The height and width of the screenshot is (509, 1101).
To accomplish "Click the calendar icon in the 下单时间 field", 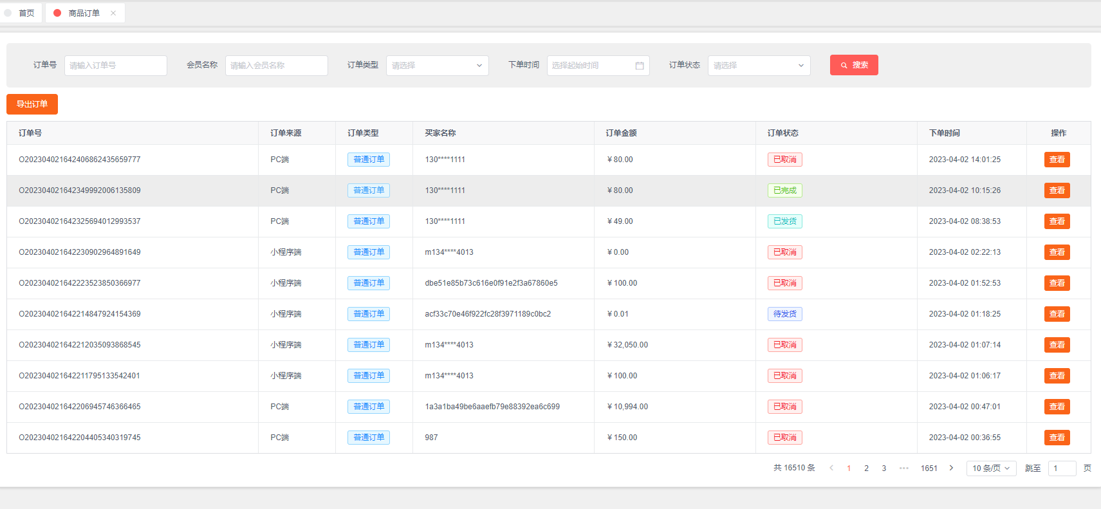I will [639, 66].
